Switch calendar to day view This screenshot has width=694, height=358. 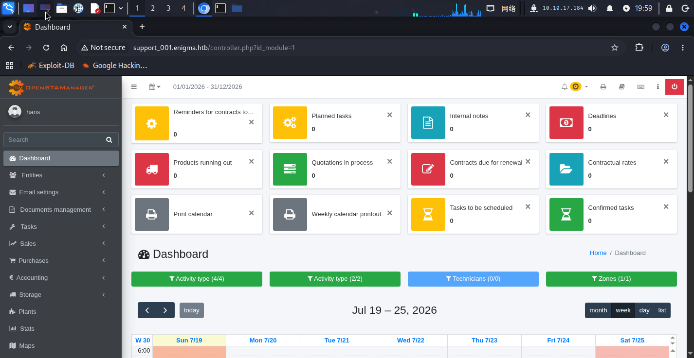(644, 310)
